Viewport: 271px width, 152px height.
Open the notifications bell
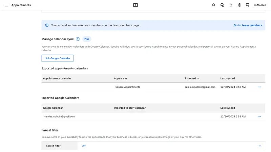click(231, 5)
